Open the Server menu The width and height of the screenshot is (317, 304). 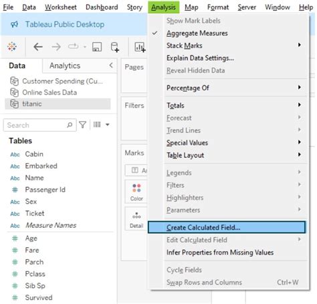click(247, 7)
